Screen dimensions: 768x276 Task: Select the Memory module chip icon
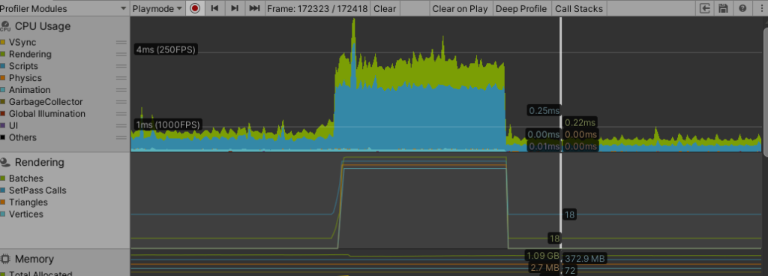pos(6,259)
